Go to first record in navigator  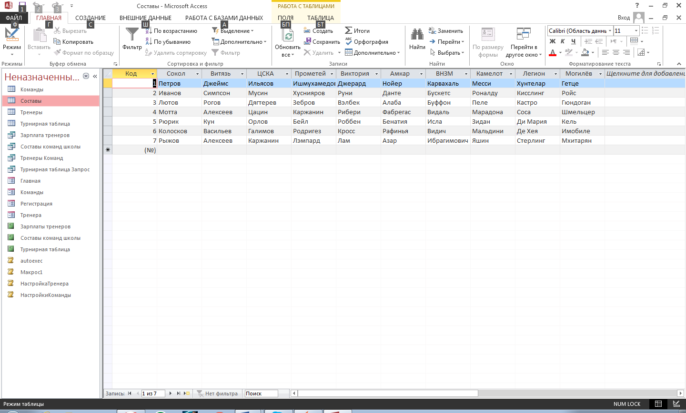coord(130,393)
